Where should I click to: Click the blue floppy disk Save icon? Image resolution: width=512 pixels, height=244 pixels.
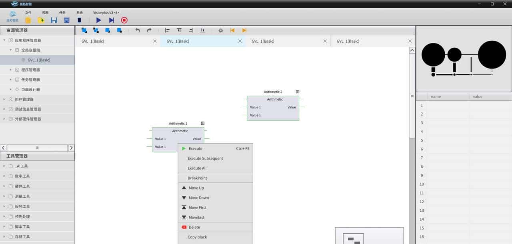click(54, 20)
